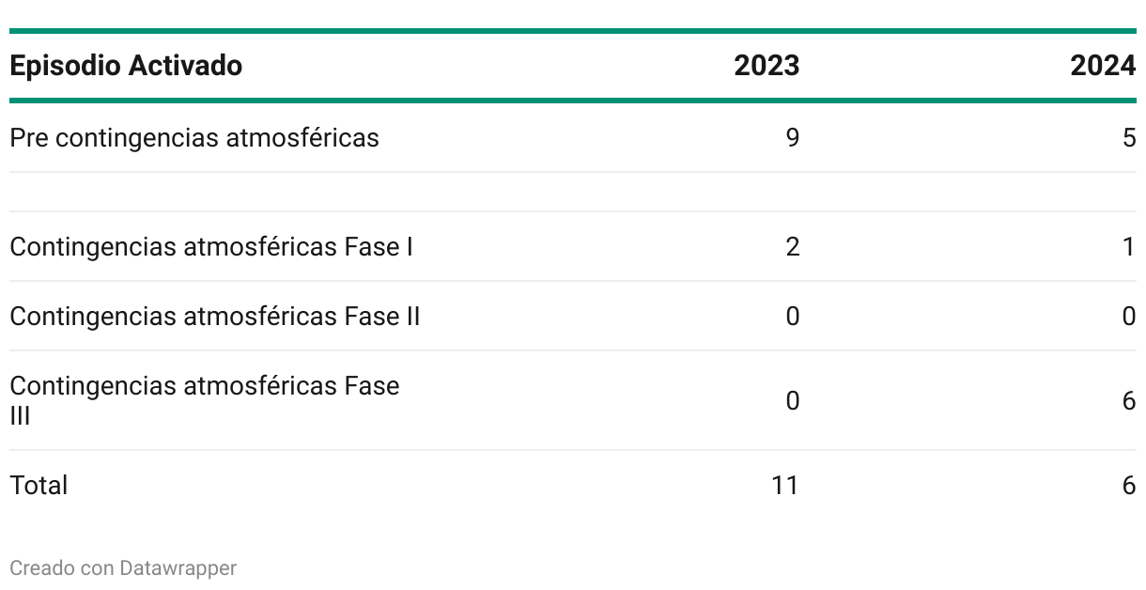Click the Pre contingencias atmosféricas row label

click(194, 138)
